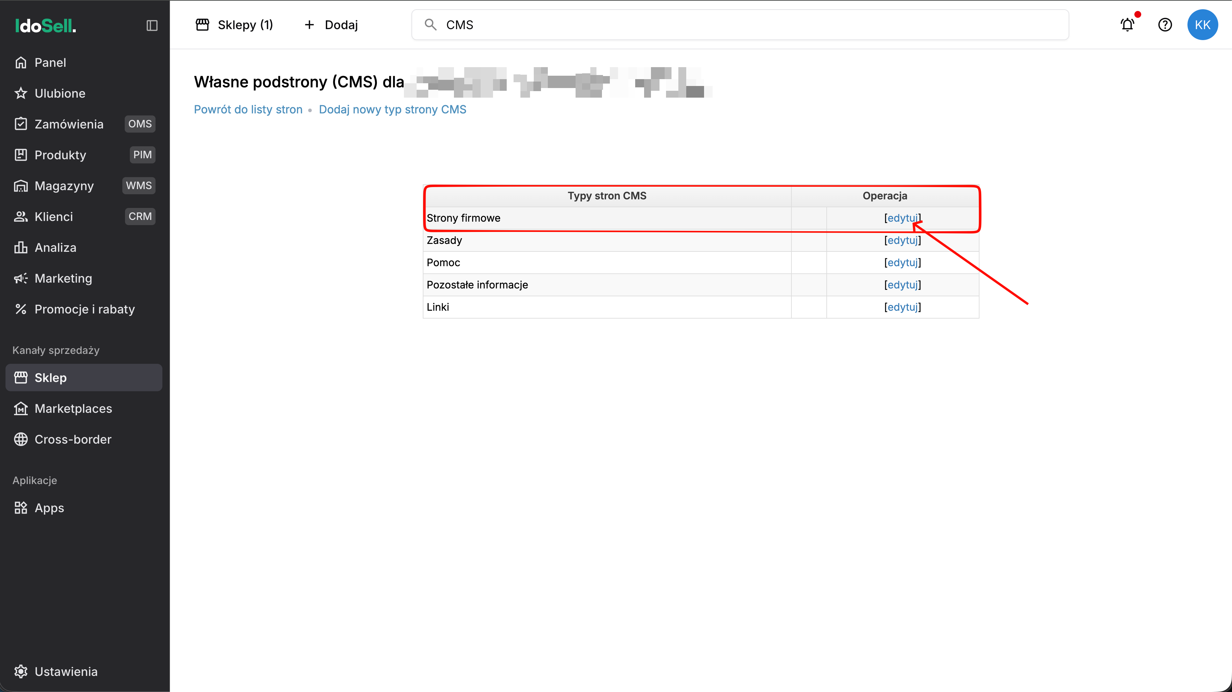Image resolution: width=1232 pixels, height=692 pixels.
Task: Click the Analiza bar chart icon
Action: click(21, 247)
